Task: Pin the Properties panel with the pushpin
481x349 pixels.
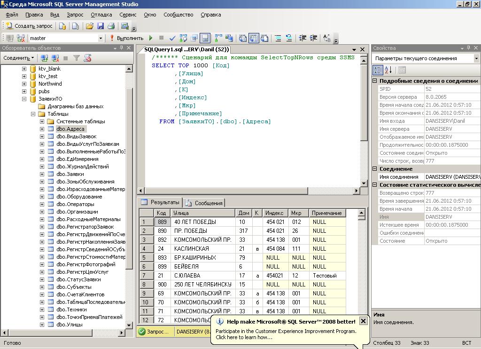Action: (469, 48)
